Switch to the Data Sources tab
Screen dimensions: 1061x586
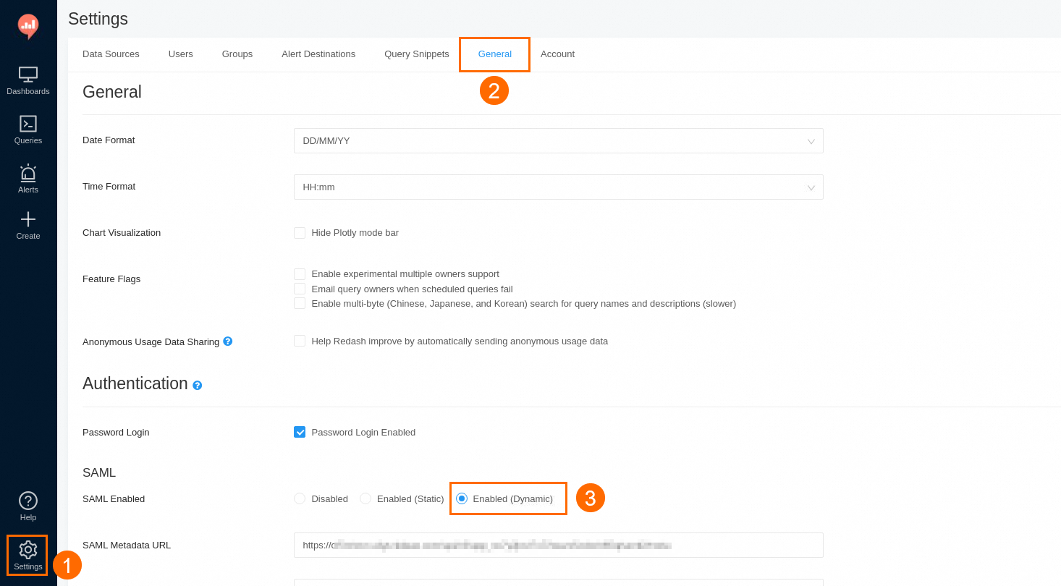pos(111,54)
